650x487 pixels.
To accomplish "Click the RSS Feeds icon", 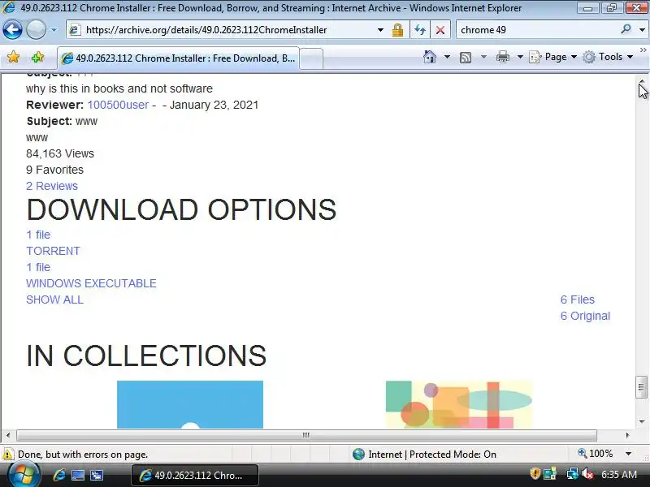I will pyautogui.click(x=466, y=57).
